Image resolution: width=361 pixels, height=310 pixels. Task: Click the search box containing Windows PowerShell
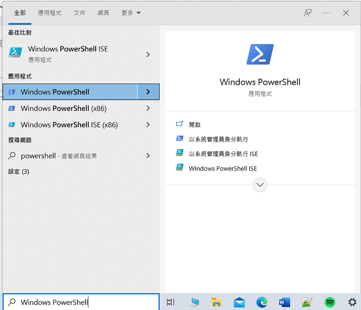[81, 302]
